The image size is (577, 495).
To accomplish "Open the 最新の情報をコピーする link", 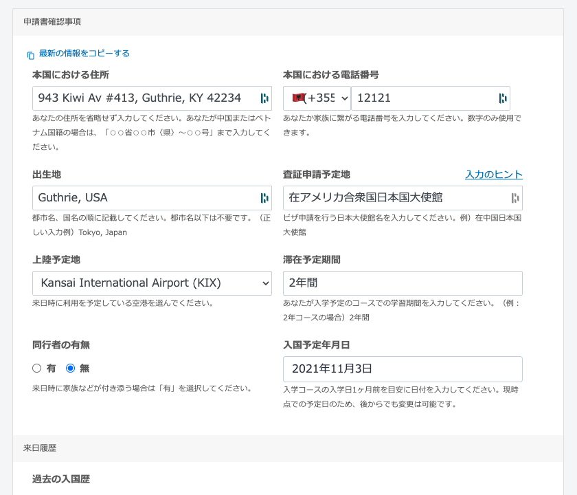I will pyautogui.click(x=84, y=54).
